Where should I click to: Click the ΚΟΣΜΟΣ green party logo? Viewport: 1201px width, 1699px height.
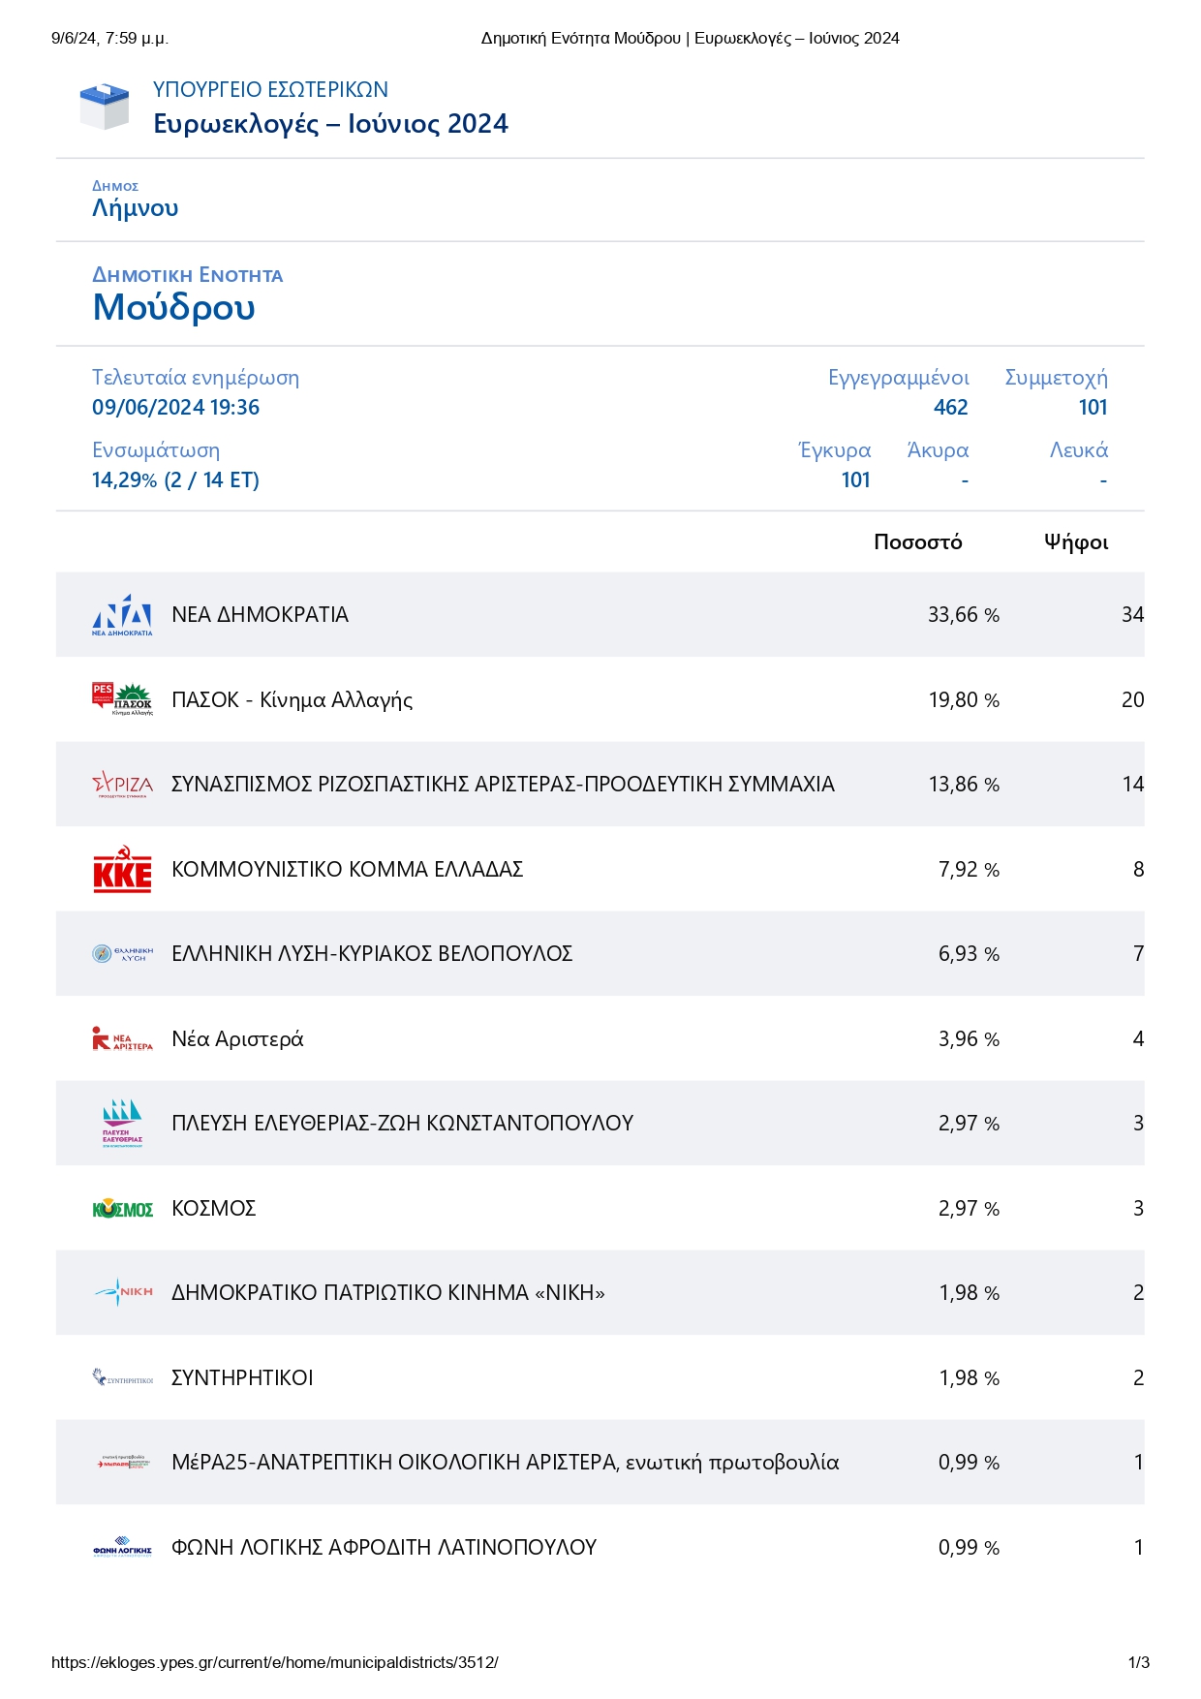(x=122, y=1209)
